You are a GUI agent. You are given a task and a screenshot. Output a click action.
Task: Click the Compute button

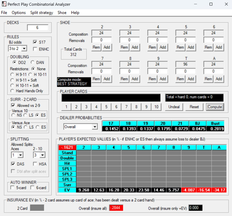[215, 107]
